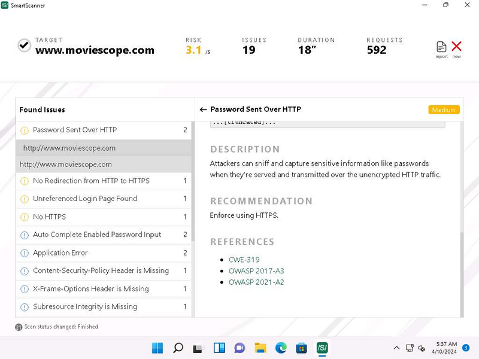Viewport: 479px width, 359px height.
Task: Click warning icon beside Password Sent Over HTTP
Action: 25,130
